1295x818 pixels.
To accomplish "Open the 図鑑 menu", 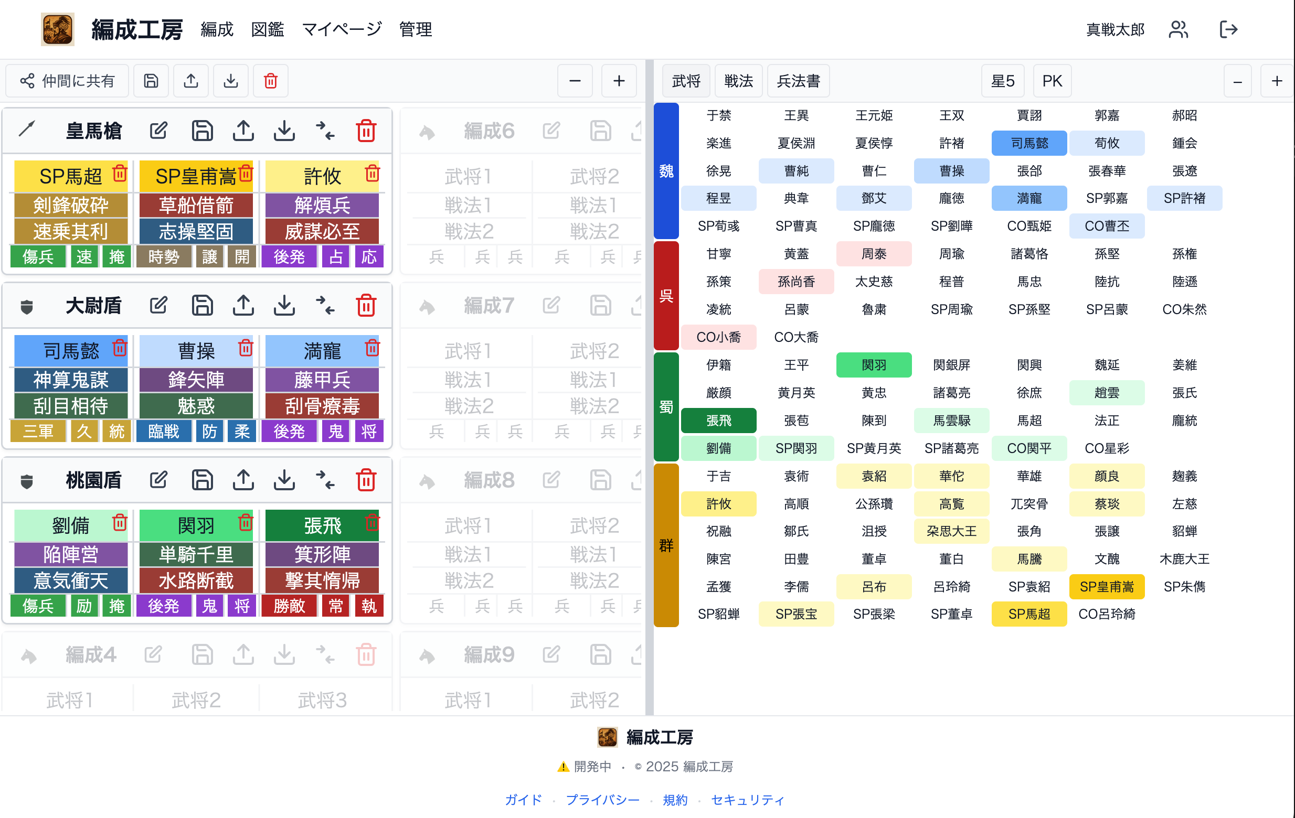I will (x=267, y=30).
